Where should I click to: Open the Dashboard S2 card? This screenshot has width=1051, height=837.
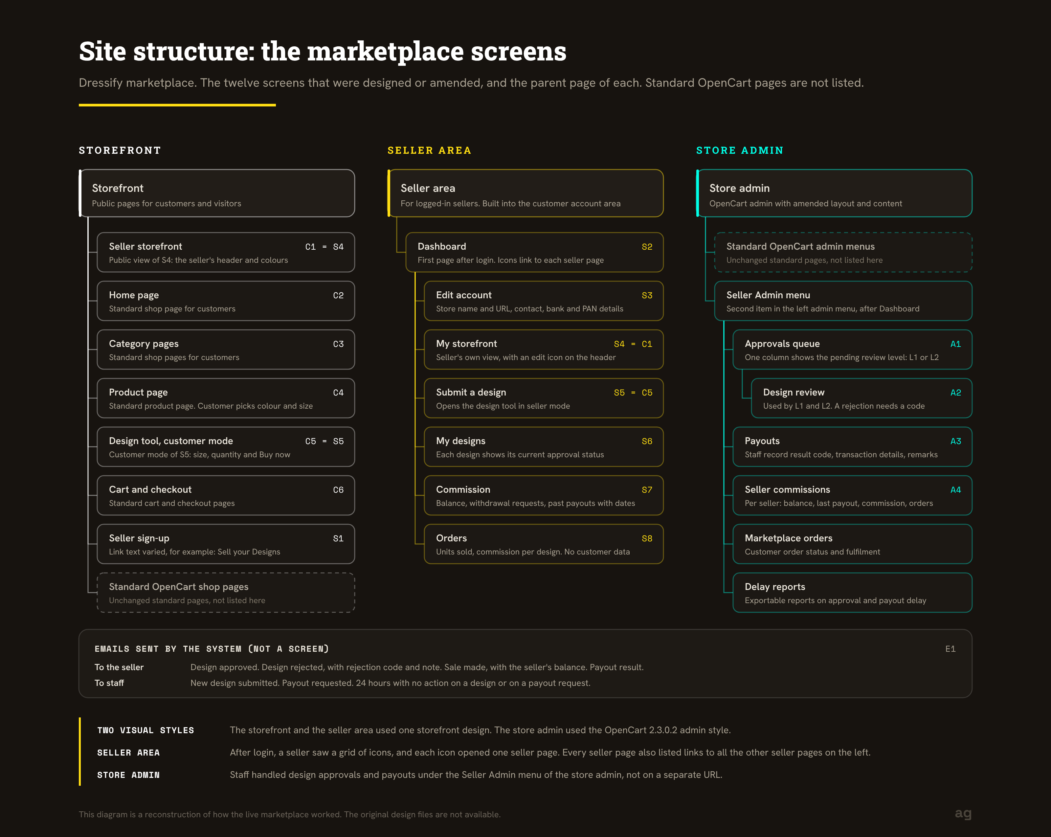534,252
